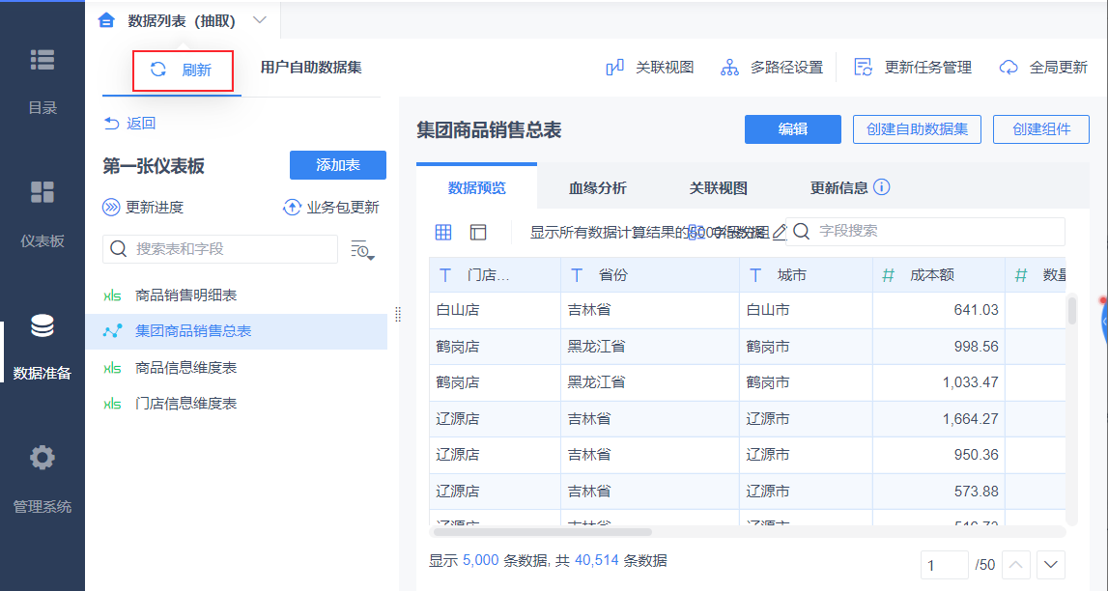This screenshot has height=591, width=1108.
Task: Click the 返回 back link
Action: 130,124
